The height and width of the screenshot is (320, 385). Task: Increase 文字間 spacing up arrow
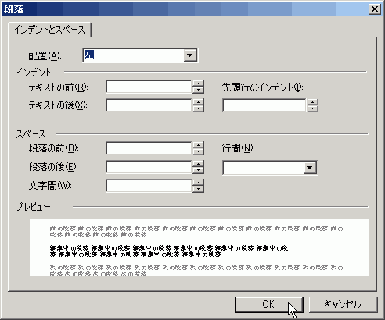(198, 183)
